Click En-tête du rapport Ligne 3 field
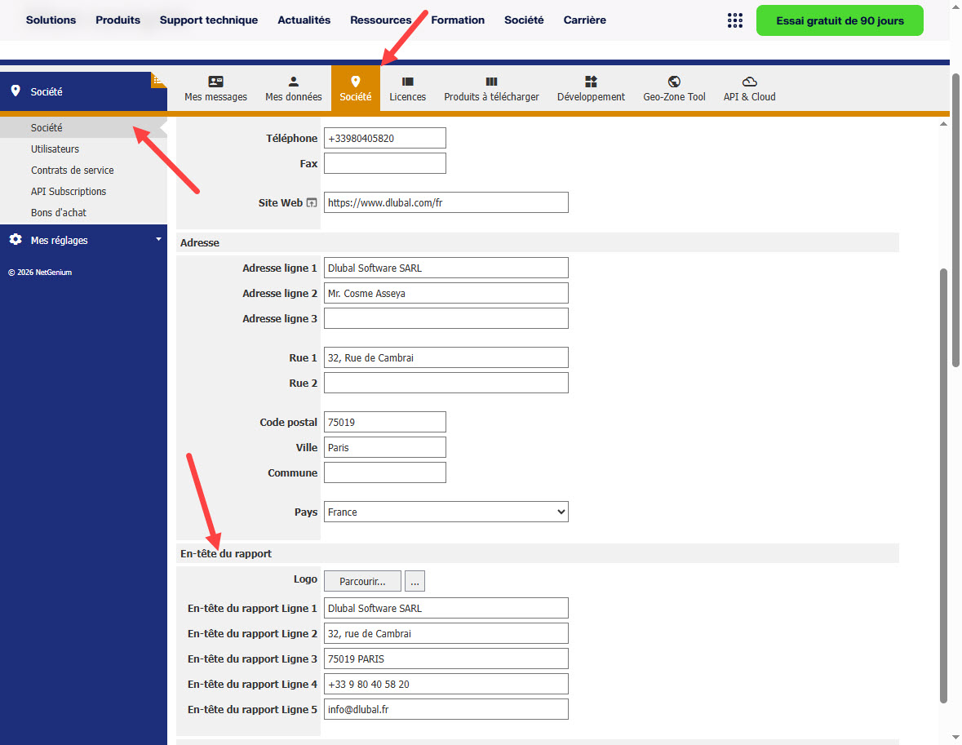This screenshot has width=962, height=745. [446, 659]
